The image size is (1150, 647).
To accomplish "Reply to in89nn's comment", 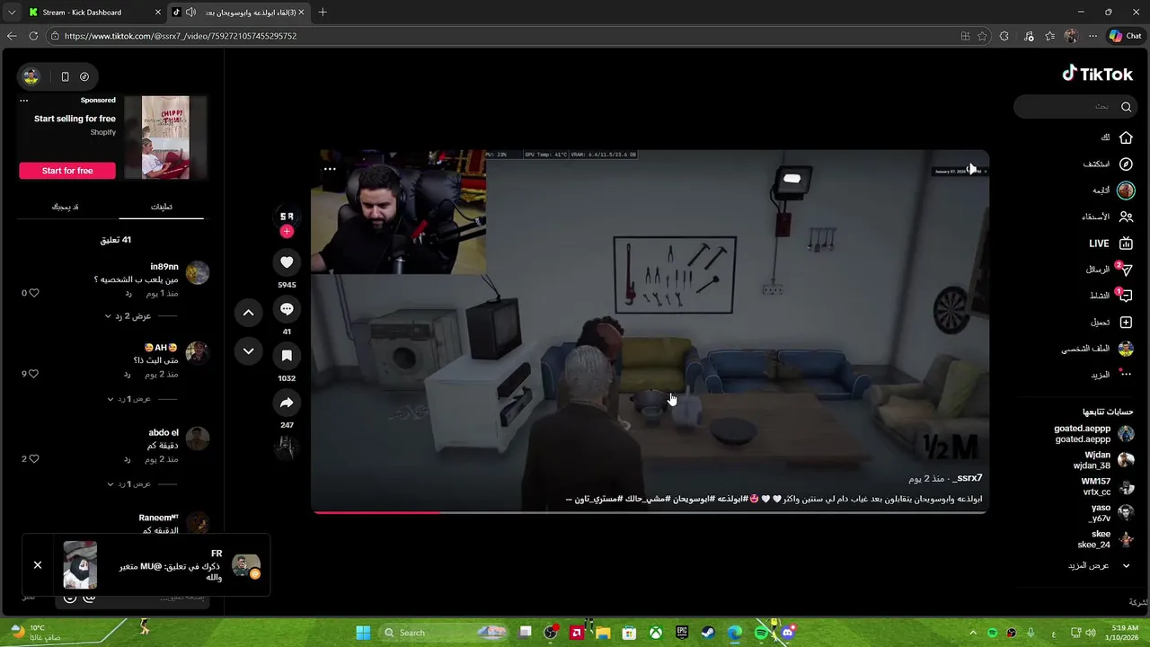I will coord(128,294).
